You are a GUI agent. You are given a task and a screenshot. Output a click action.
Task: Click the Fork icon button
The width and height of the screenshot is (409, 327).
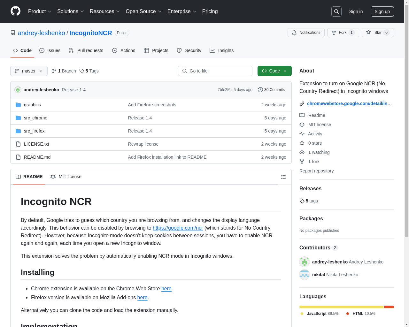(334, 33)
